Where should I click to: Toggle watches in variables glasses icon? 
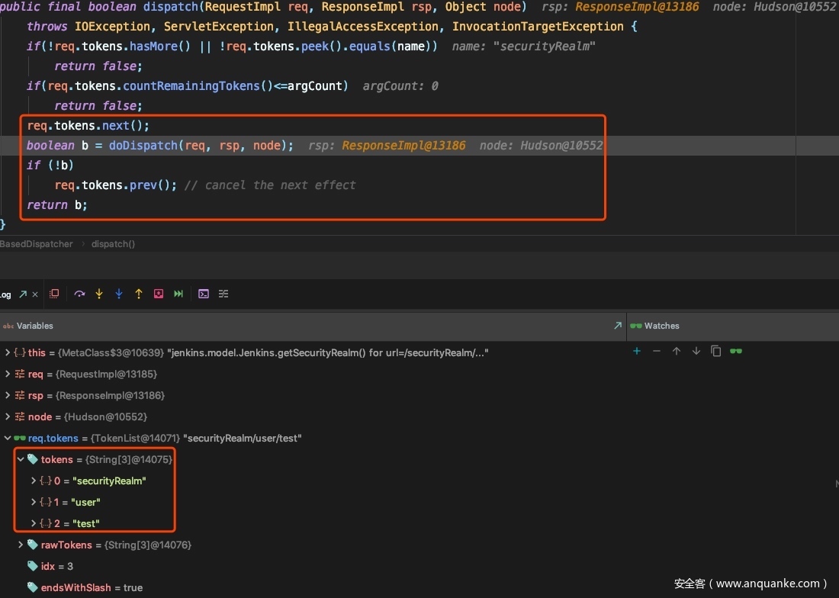pyautogui.click(x=736, y=351)
